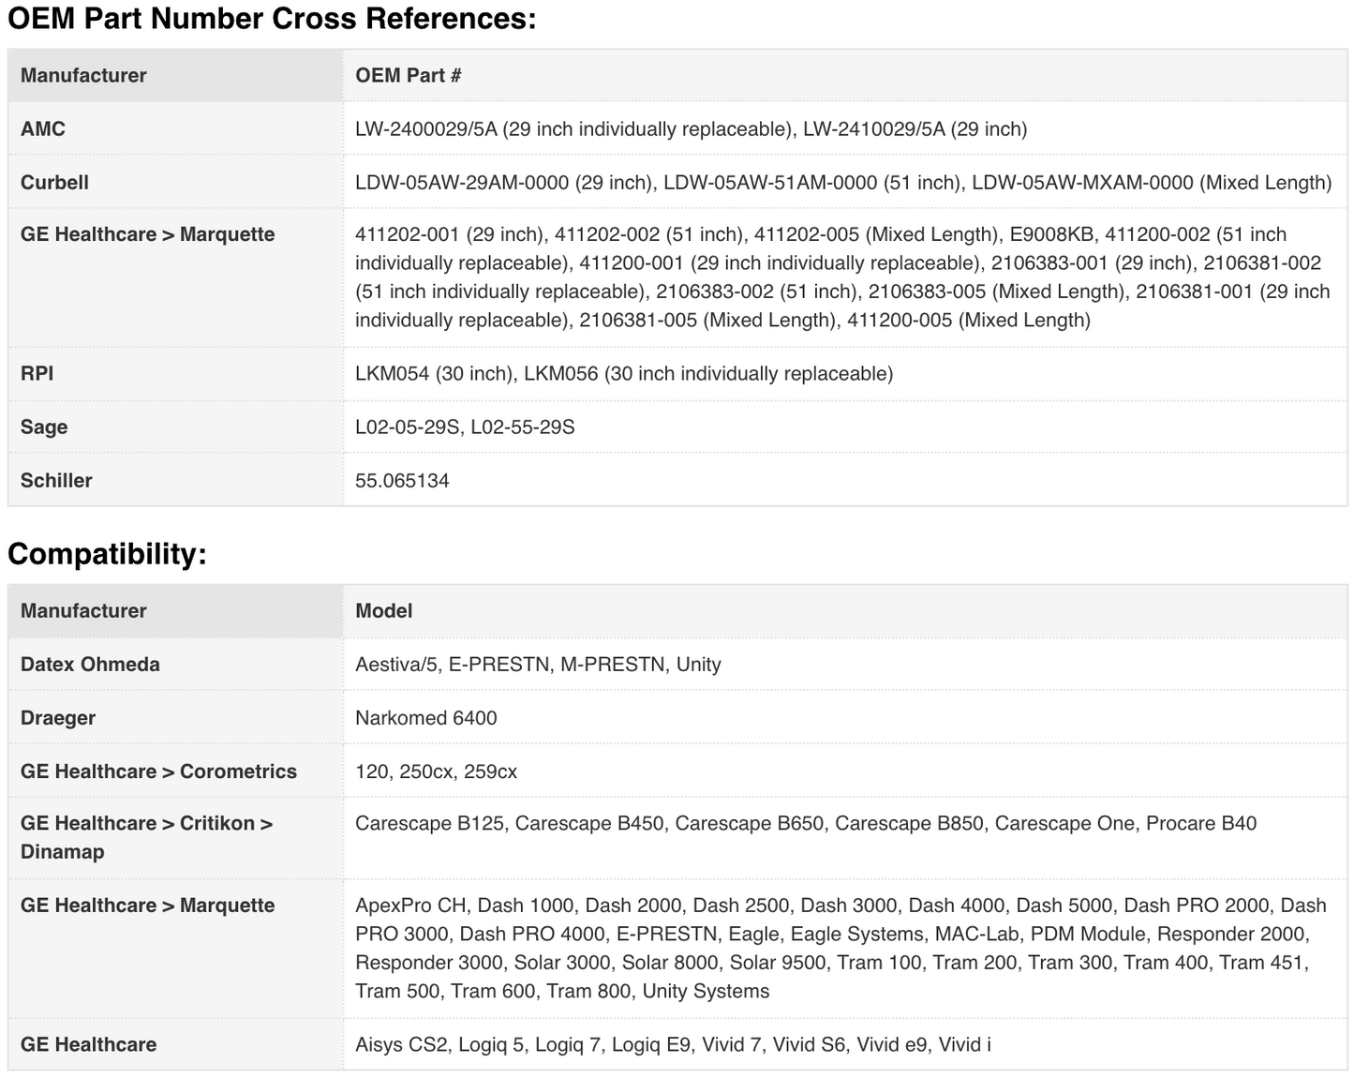Select the OEM Part Number Cross References heading
The height and width of the screenshot is (1078, 1354).
(272, 18)
